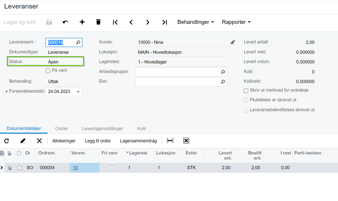Refresh the document details grid
The width and height of the screenshot is (338, 201).
[x=7, y=141]
